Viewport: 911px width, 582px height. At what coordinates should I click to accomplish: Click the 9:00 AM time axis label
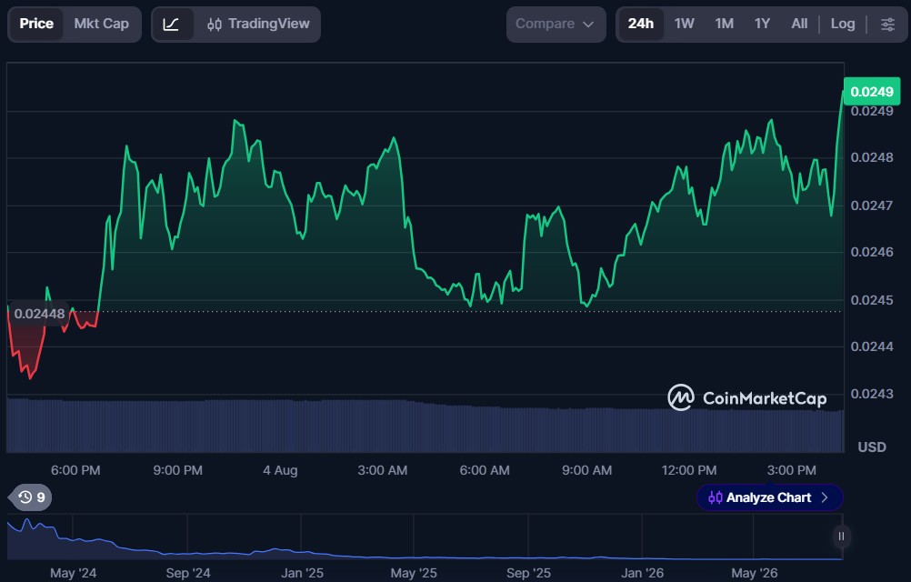586,470
